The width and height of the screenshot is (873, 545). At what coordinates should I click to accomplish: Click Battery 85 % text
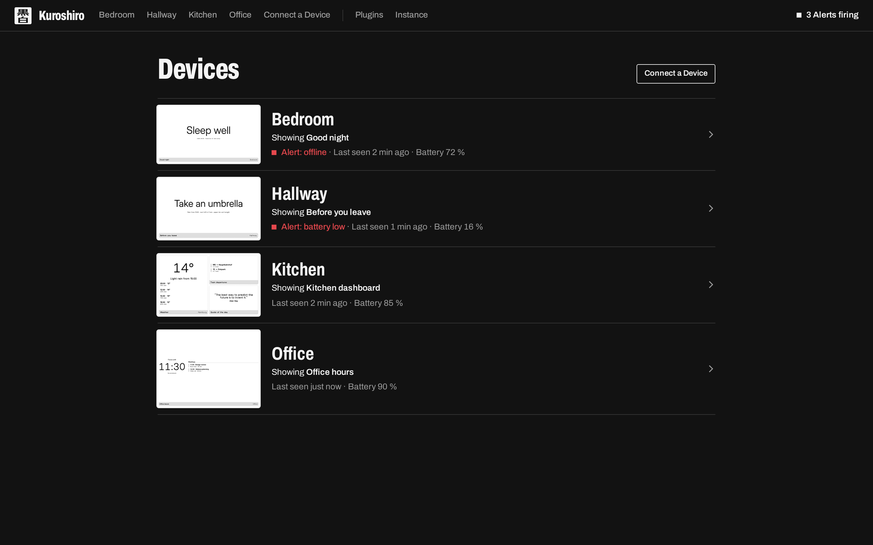tap(378, 303)
